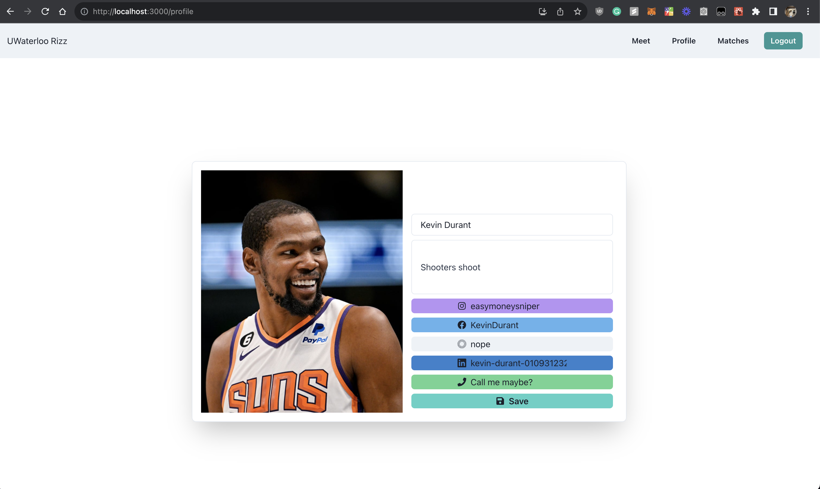The image size is (820, 489).
Task: Click the UWaterloo Rizz brand link
Action: [37, 41]
